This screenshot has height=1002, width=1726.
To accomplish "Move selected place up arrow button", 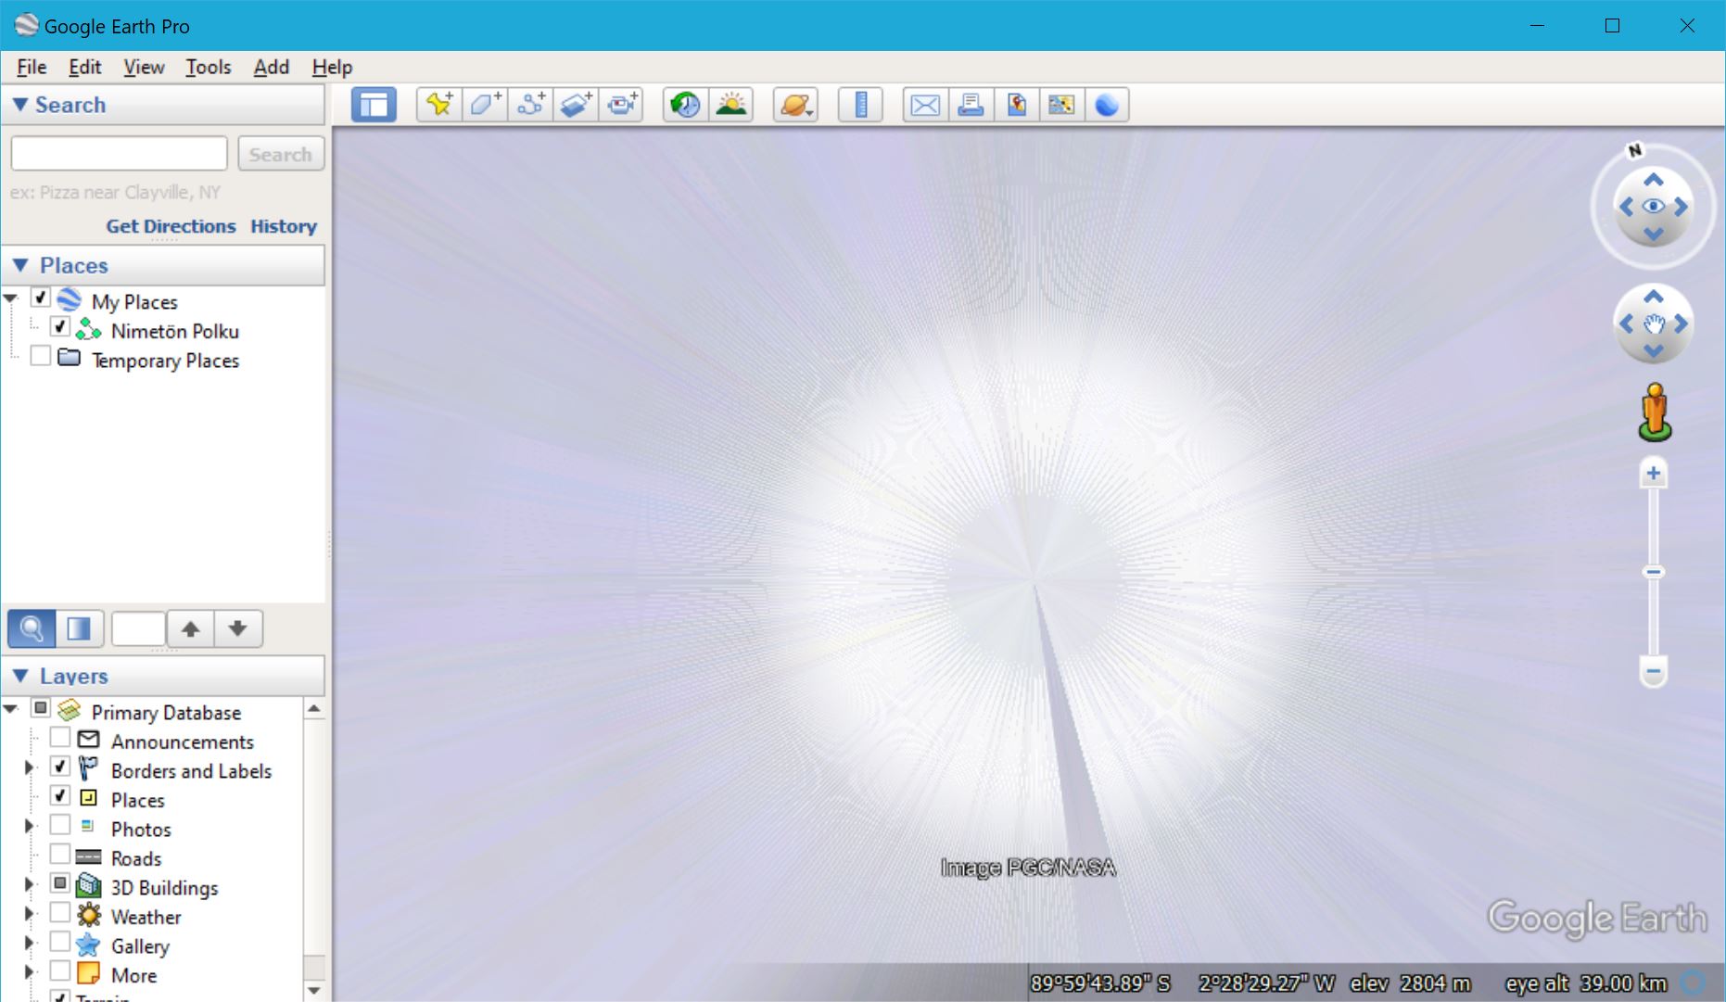I will [x=190, y=628].
